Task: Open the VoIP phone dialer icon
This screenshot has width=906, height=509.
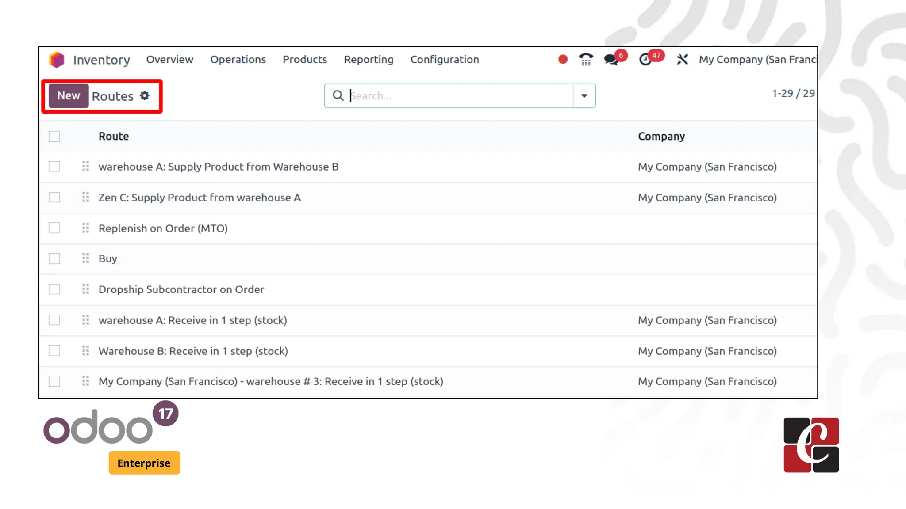Action: click(586, 59)
